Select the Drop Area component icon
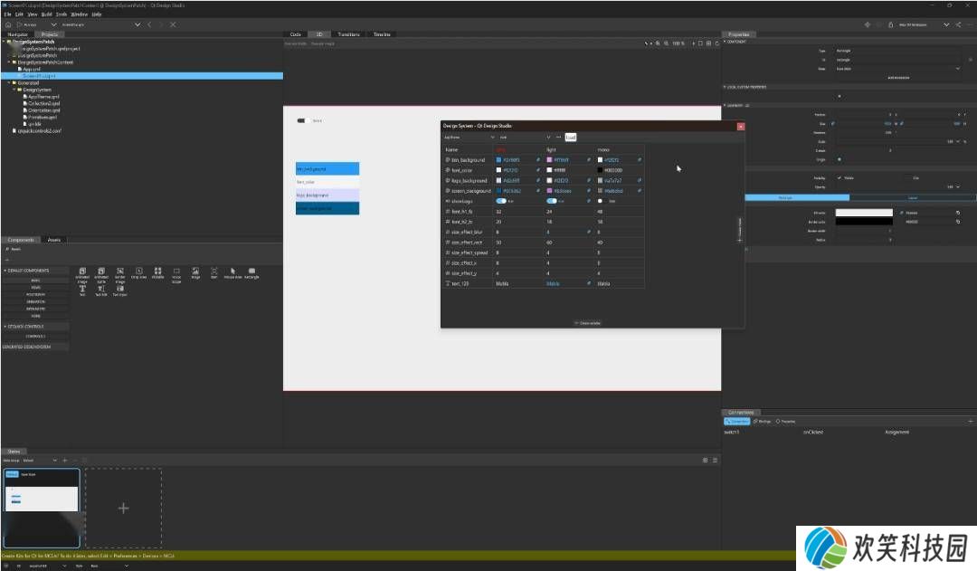The width and height of the screenshot is (977, 571). pos(139,271)
